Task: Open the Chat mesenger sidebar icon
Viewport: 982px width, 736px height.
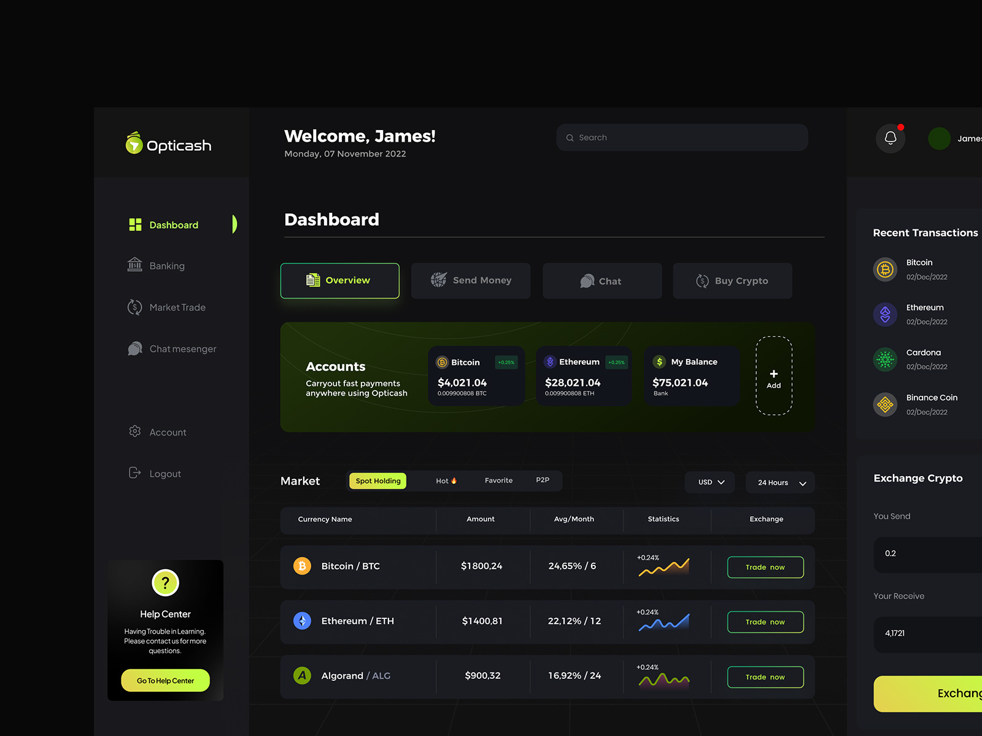Action: (x=134, y=348)
